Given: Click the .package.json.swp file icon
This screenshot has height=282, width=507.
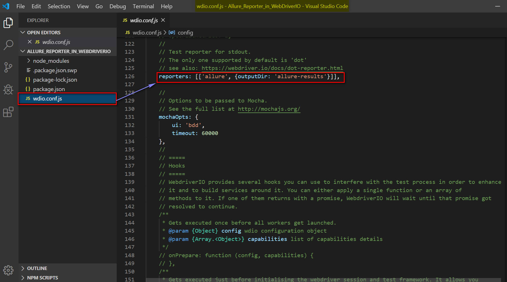Looking at the screenshot, I should 29,70.
